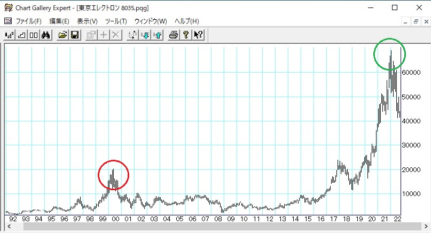Click the two-pane split view icon
431x233 pixels.
coord(34,35)
